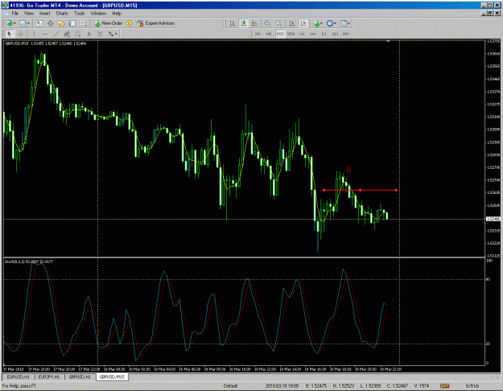Open the Insert menu

click(x=44, y=14)
